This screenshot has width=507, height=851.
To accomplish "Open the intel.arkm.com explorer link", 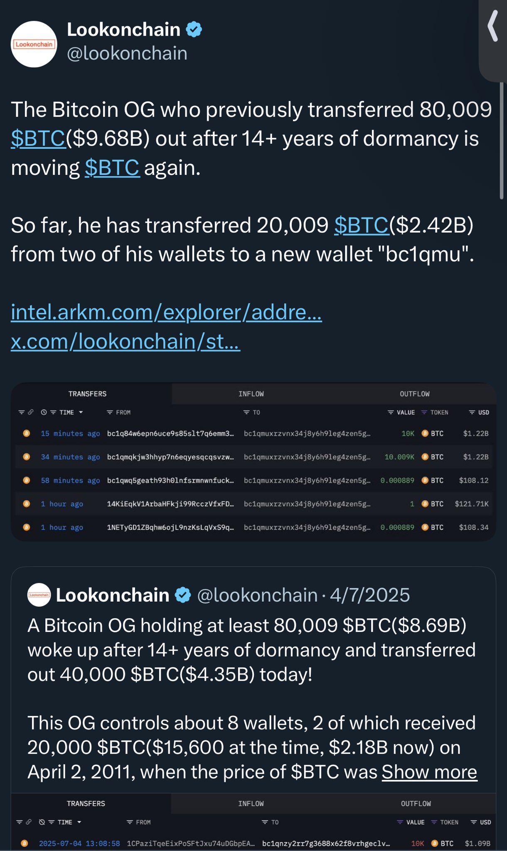I will coord(166,312).
